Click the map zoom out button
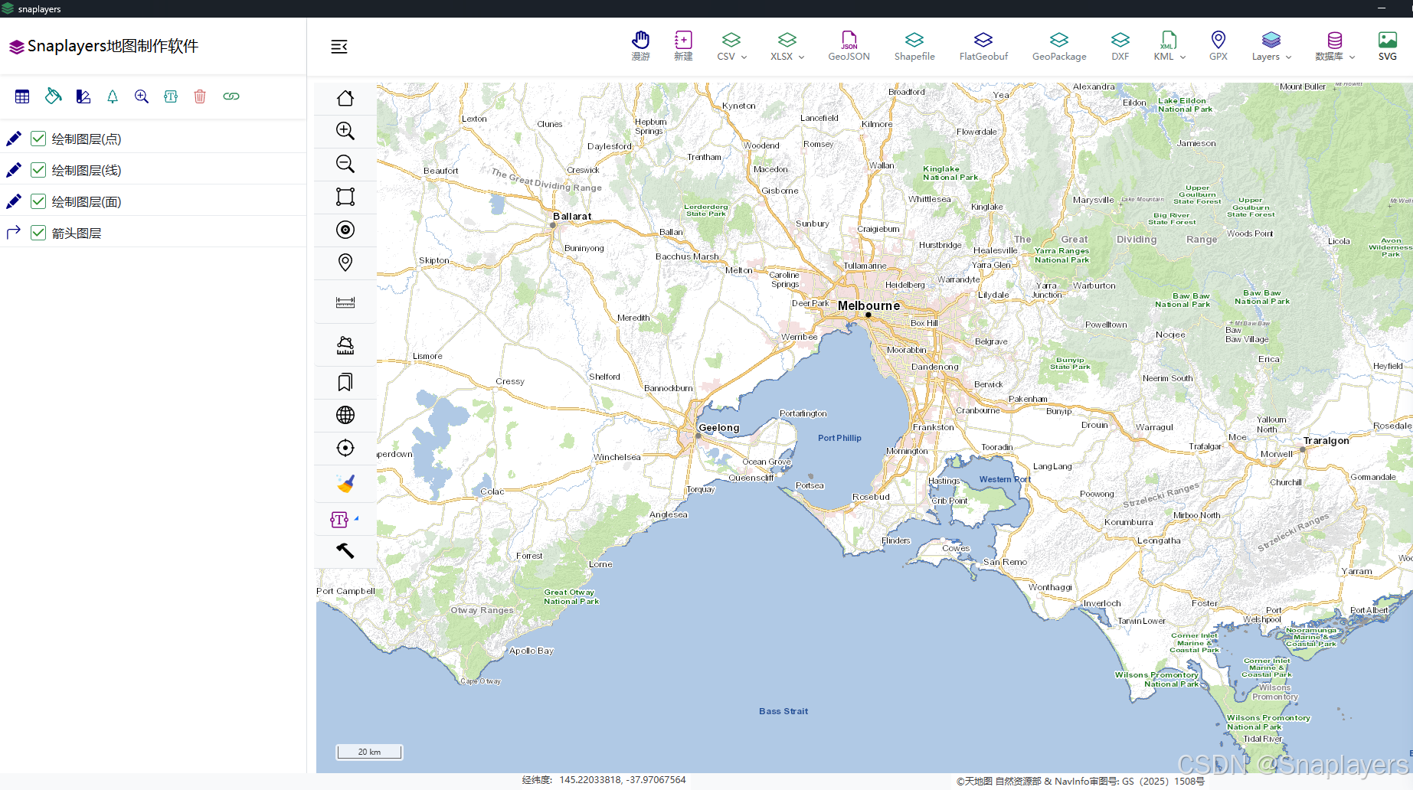1413x790 pixels. point(345,164)
